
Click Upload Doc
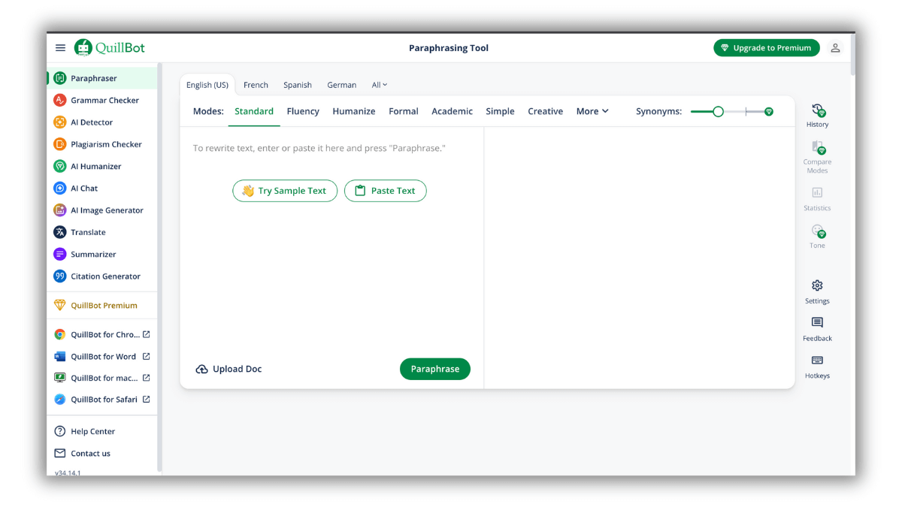[x=229, y=369]
